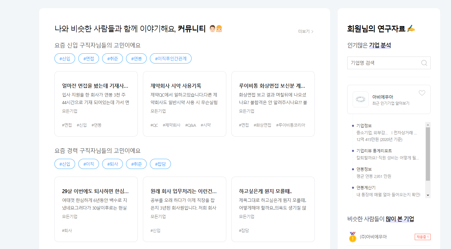The height and width of the screenshot is (249, 451).
Task: Select the #퇴사 tag chip under 경력 구직자
Action: [x=112, y=164]
